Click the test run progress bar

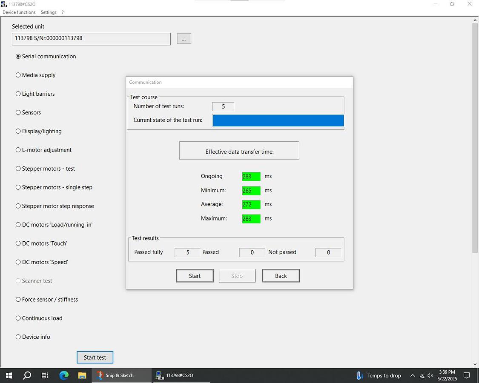coord(278,120)
